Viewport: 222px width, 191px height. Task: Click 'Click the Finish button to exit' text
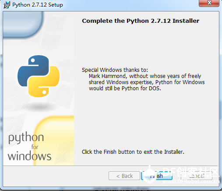[133, 152]
